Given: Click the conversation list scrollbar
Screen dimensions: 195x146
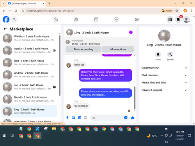Looking at the screenshot, I should click(60, 65).
